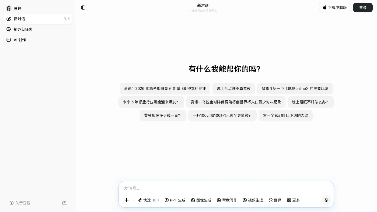Open the 关于豆包 link
Viewport: 377px width, 212px height.
20,203
